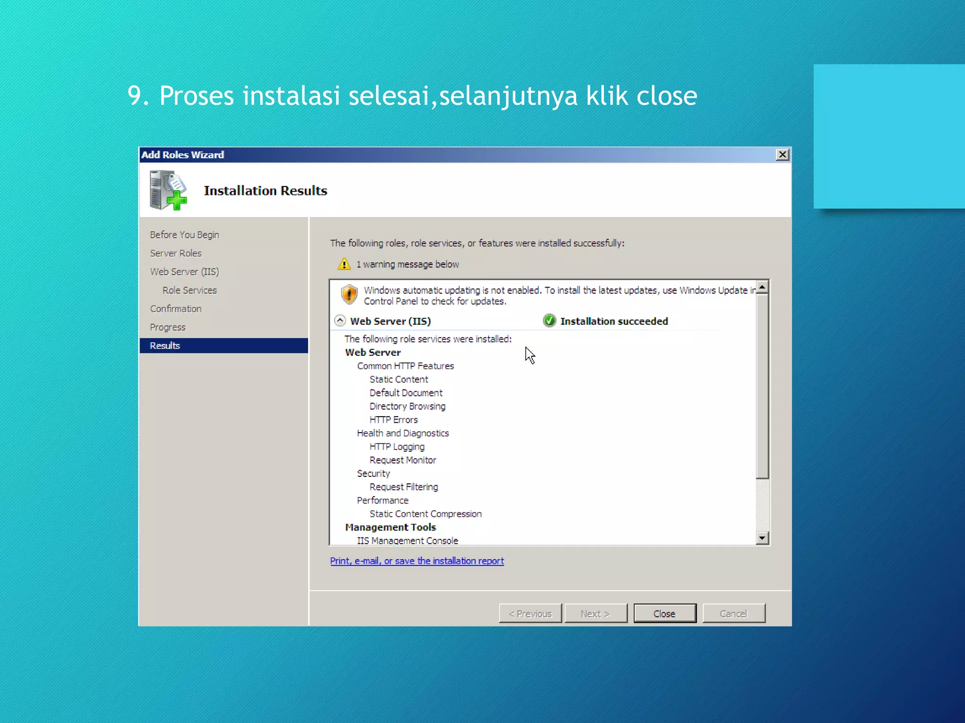
Task: Click 'Static Content Compression' entry
Action: tap(425, 514)
